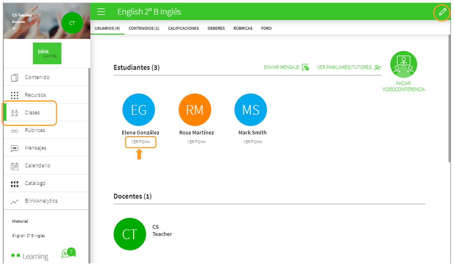Switch to the Contenidos tab
This screenshot has height=267, width=454.
[x=144, y=28]
